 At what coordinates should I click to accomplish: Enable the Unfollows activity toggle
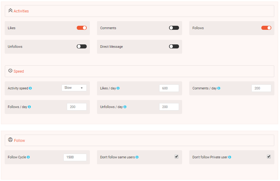82,46
